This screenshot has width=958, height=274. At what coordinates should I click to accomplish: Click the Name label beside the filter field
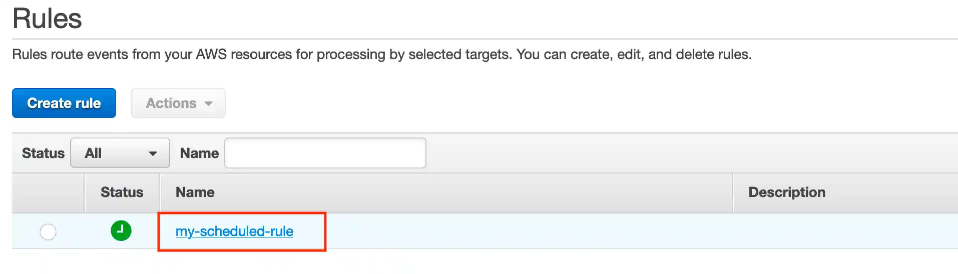point(199,153)
